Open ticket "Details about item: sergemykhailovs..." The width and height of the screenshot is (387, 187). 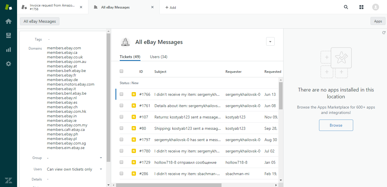point(188,106)
